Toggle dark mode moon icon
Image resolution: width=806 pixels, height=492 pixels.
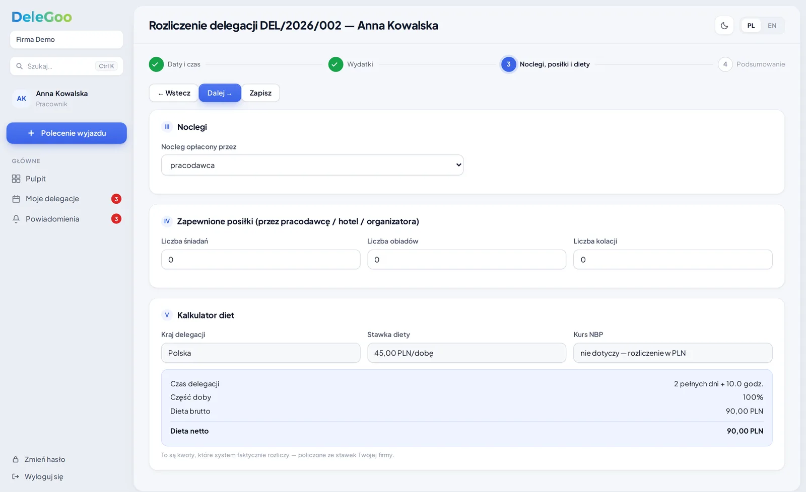[724, 26]
